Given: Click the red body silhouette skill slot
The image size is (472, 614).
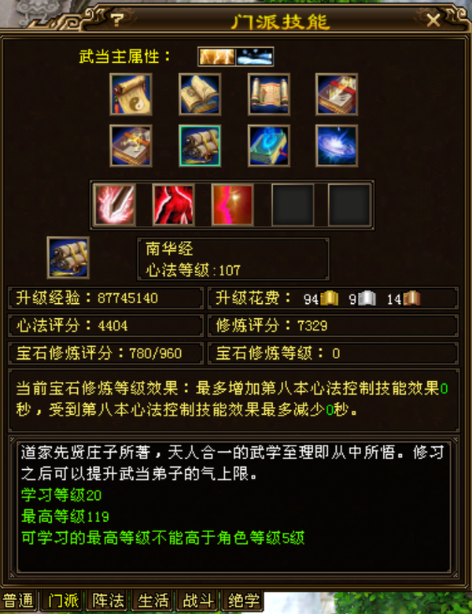Looking at the screenshot, I should pyautogui.click(x=173, y=205).
